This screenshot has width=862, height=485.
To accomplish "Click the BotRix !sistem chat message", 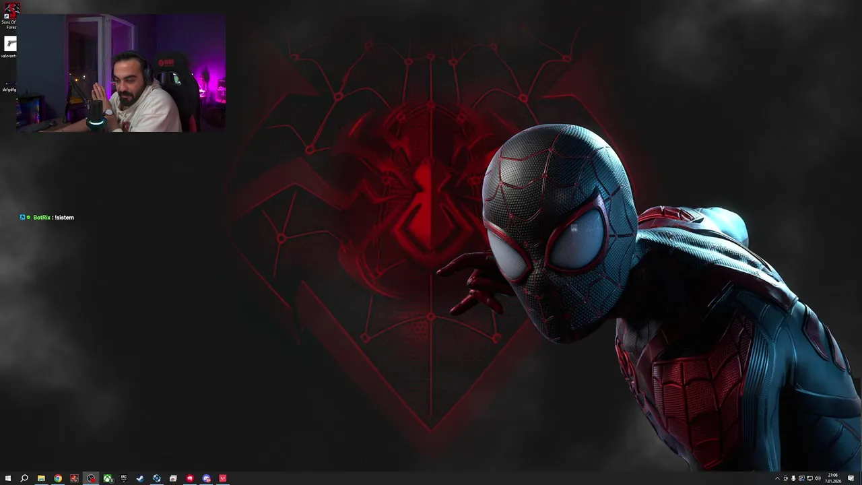I will point(47,218).
